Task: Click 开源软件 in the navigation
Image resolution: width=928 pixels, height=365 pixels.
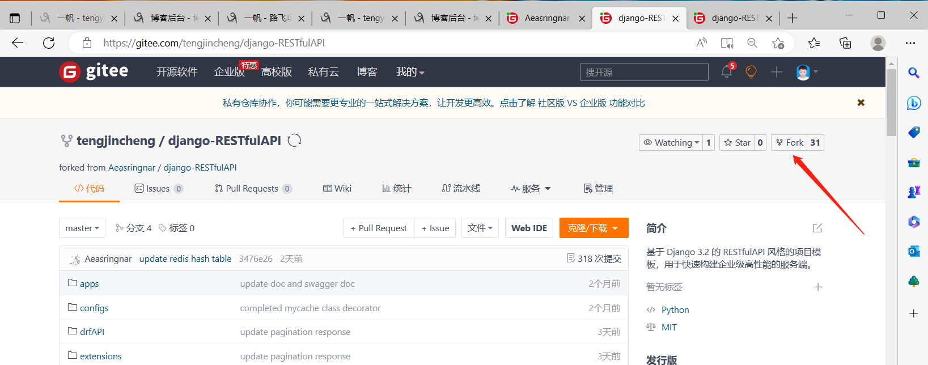Action: point(177,72)
